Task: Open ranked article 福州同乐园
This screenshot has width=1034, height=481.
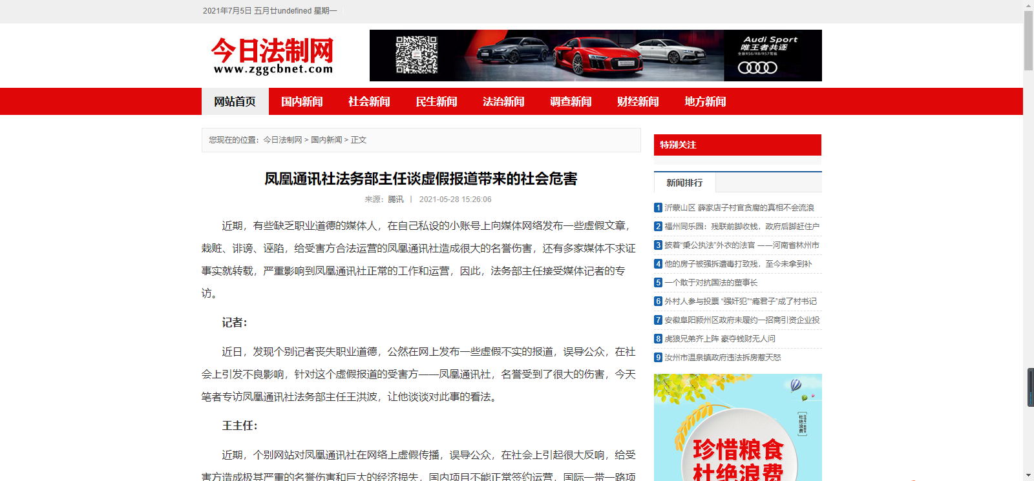Action: (742, 226)
